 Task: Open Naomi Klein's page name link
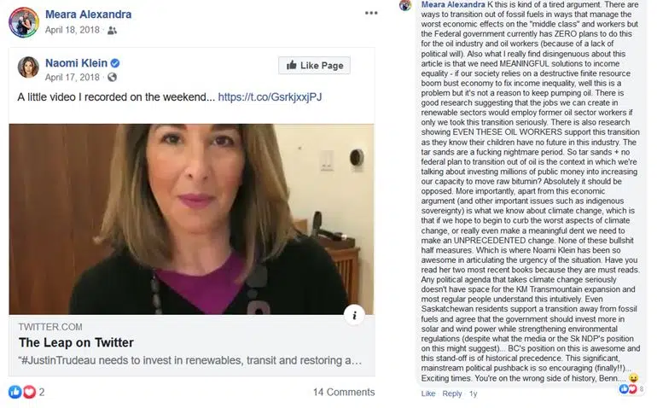pyautogui.click(x=76, y=63)
